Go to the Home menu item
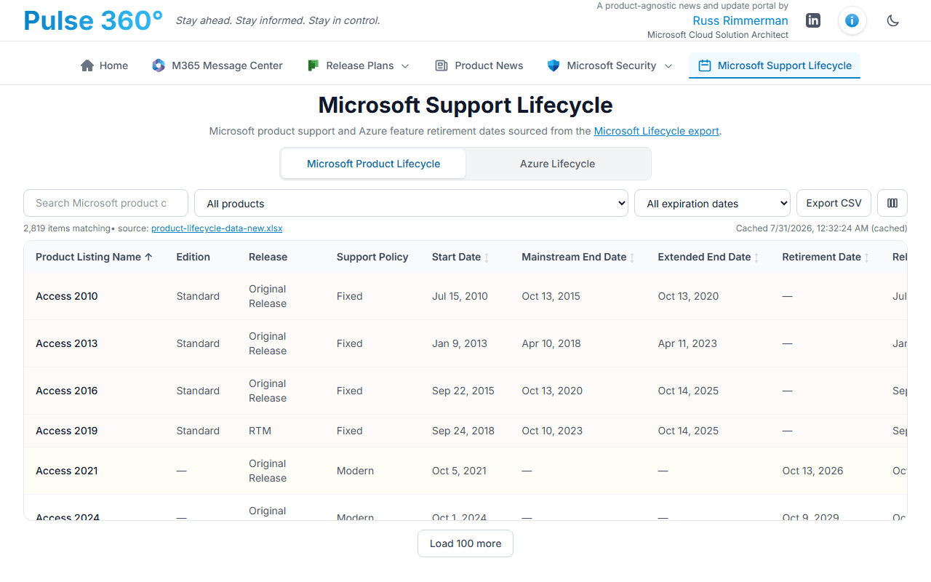The width and height of the screenshot is (931, 582). click(104, 65)
